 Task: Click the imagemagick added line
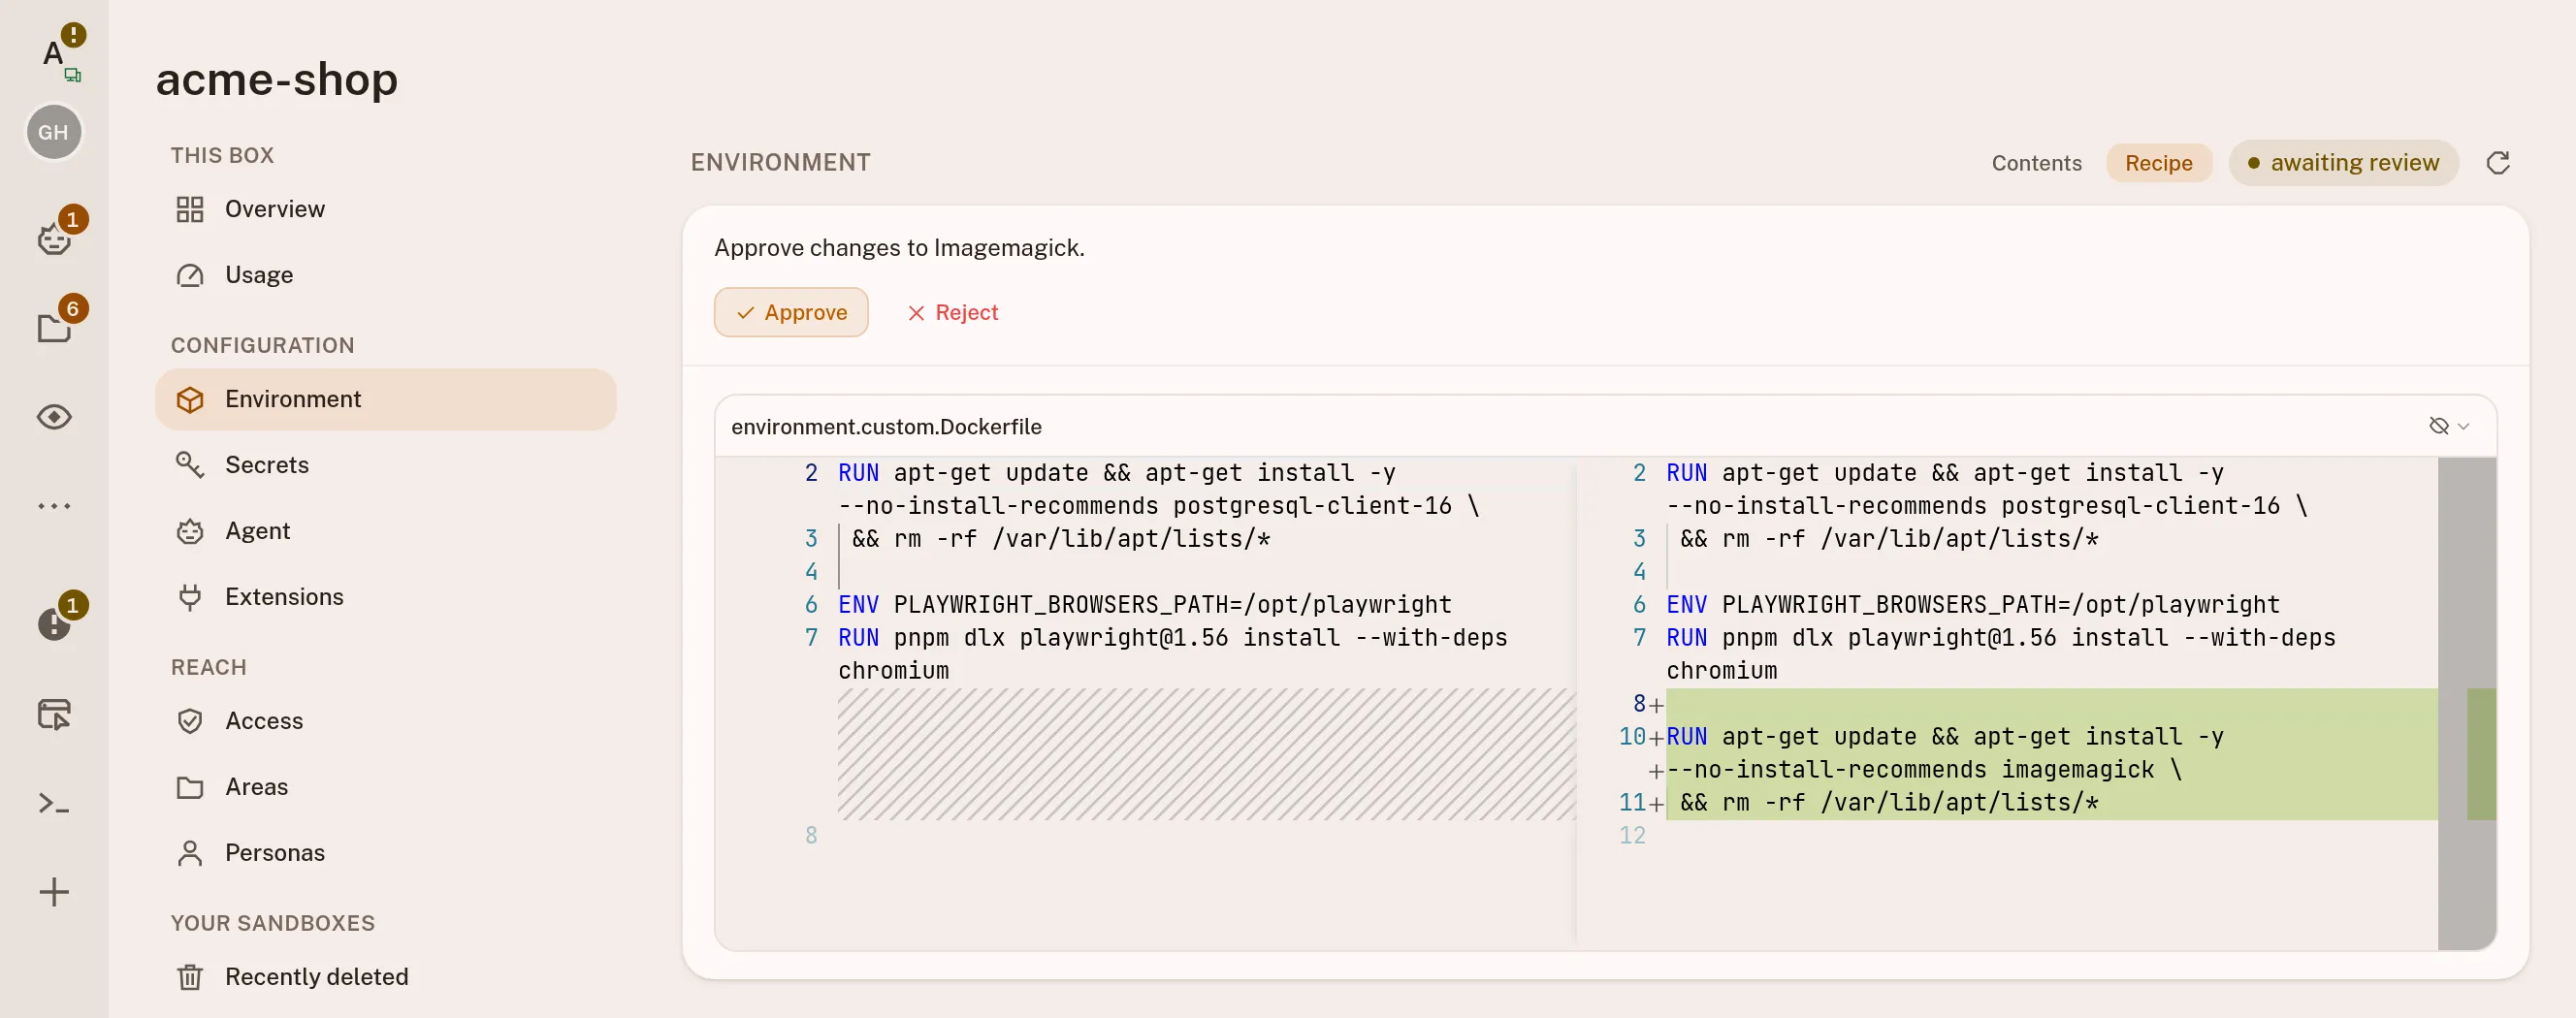click(1923, 770)
